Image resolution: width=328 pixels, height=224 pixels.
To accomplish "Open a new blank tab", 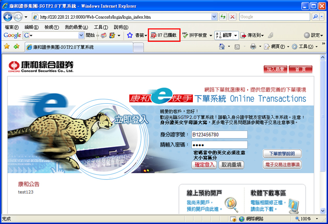I will (x=138, y=47).
